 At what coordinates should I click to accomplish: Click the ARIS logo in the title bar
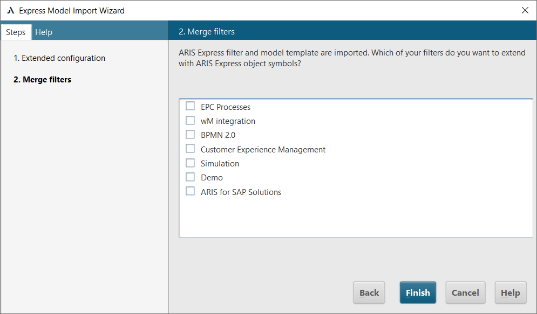[10, 10]
